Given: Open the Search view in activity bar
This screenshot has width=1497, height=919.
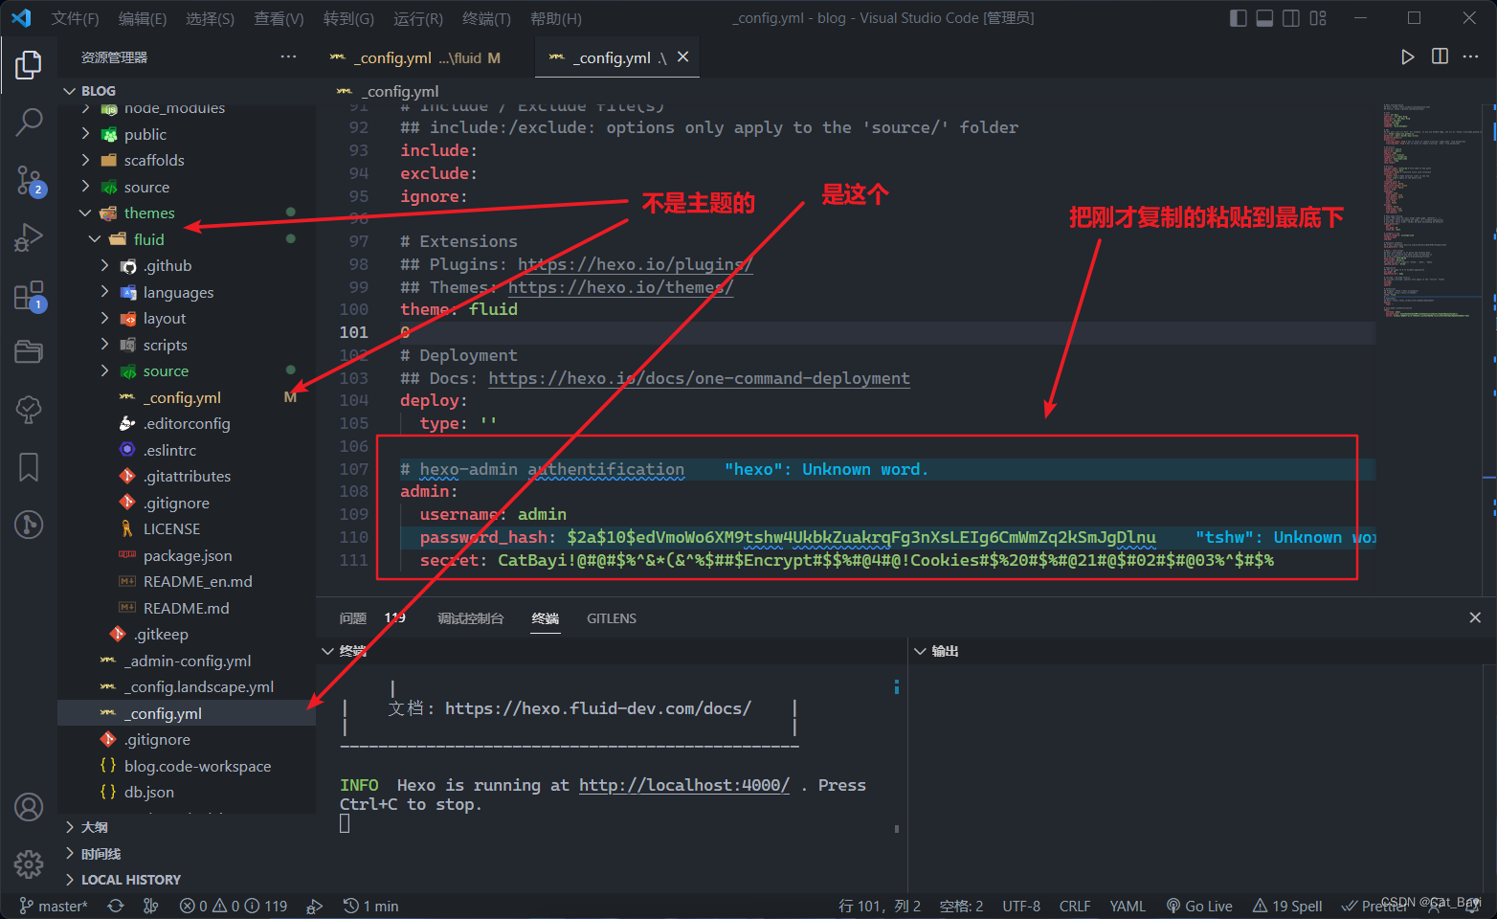Looking at the screenshot, I should point(29,122).
